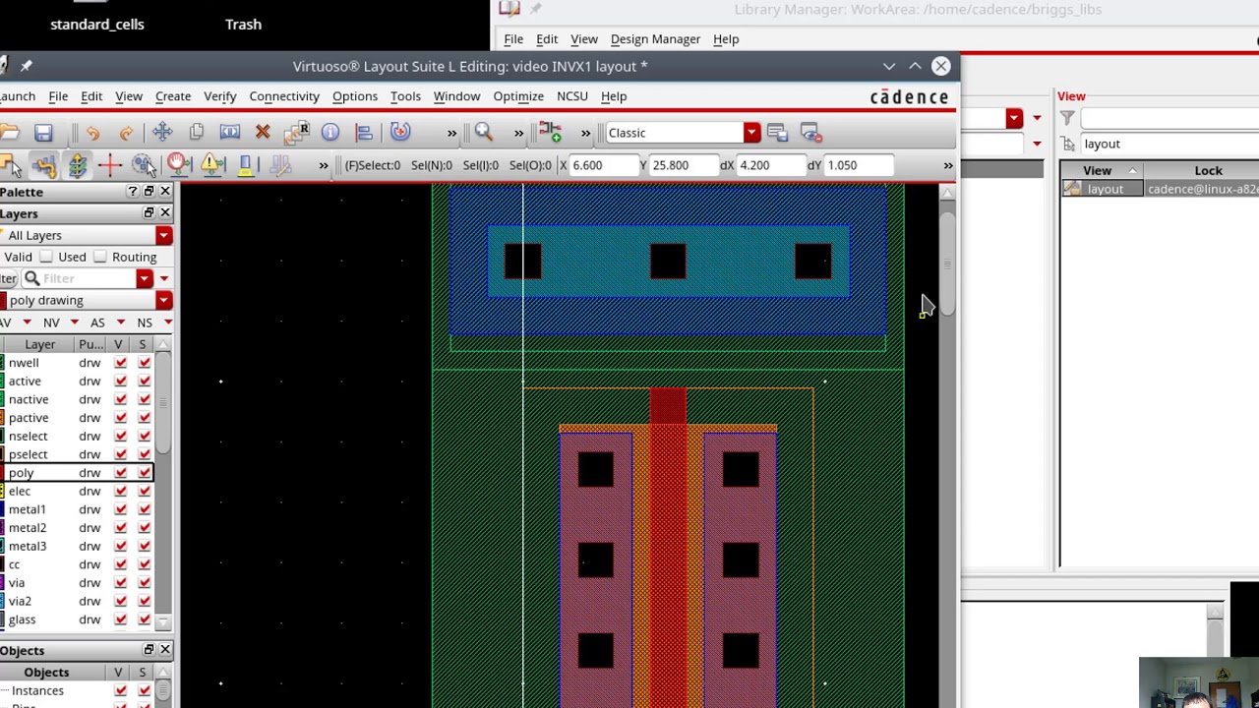Click the yellow-base highlight icon
Screen dimensions: 1259x708
(x=245, y=165)
